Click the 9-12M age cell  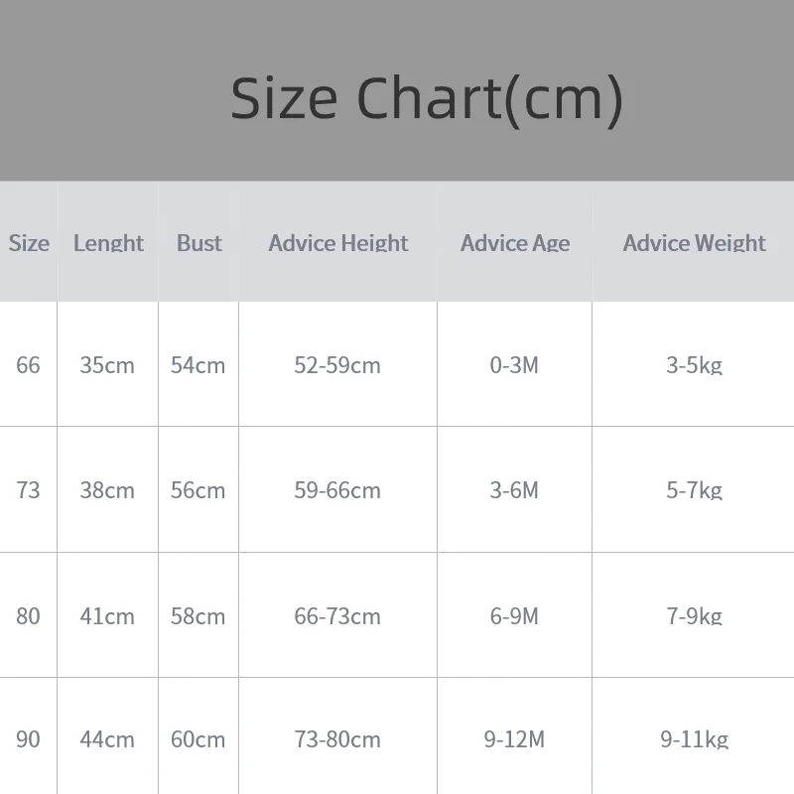pos(514,738)
